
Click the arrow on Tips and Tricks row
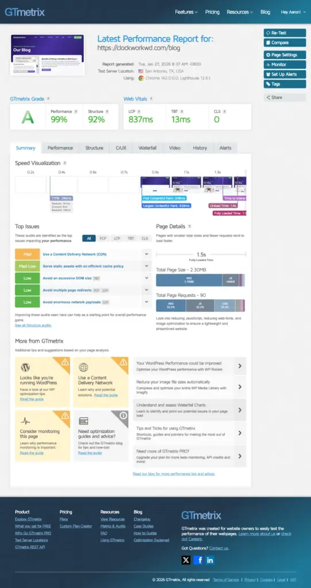coord(240,433)
